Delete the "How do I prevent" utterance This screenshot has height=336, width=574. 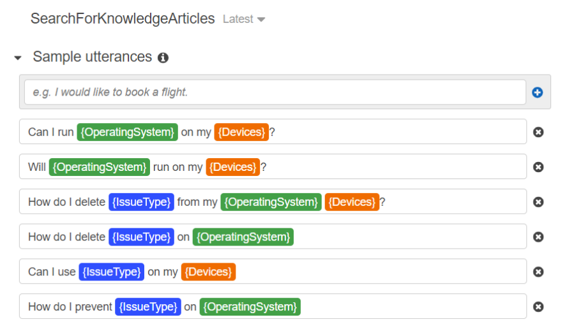click(x=538, y=307)
